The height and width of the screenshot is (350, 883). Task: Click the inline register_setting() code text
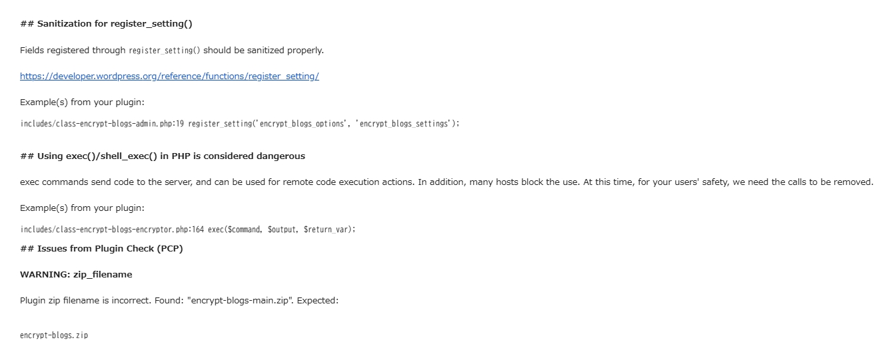164,51
